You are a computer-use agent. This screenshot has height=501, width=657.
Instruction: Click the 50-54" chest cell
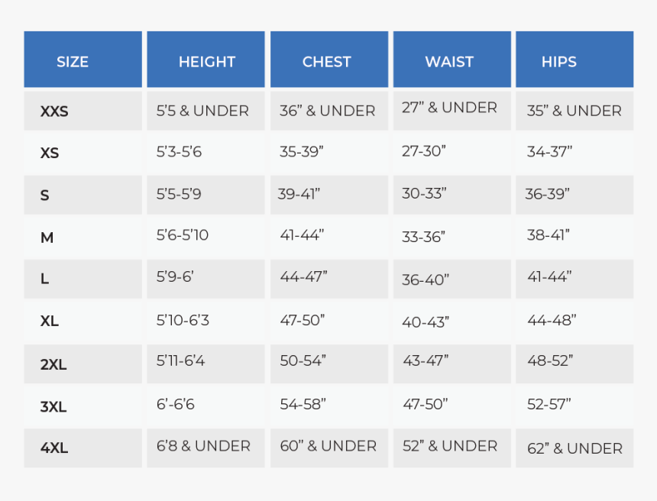(x=303, y=360)
